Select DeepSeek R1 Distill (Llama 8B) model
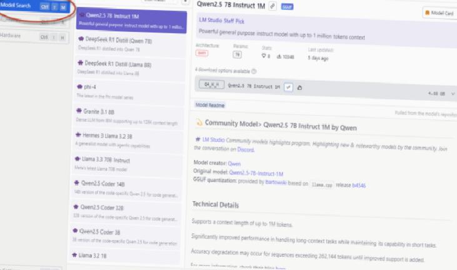This screenshot has width=457, height=270. 130,68
